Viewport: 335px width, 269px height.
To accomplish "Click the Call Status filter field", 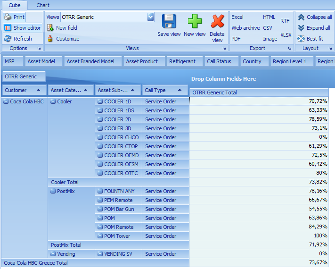I will coord(221,61).
